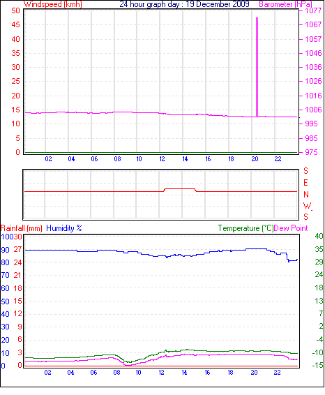The height and width of the screenshot is (395, 325).
Task: Click the barometer value 1016
Action: click(x=313, y=96)
